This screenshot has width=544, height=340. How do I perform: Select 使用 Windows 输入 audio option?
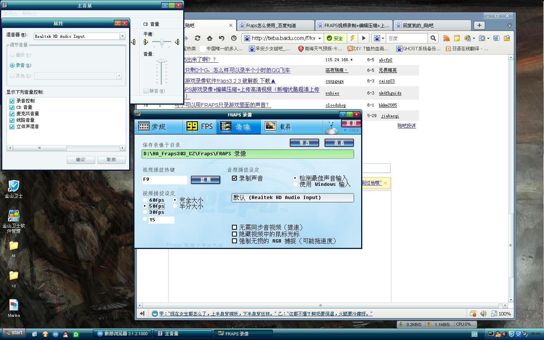pos(295,184)
